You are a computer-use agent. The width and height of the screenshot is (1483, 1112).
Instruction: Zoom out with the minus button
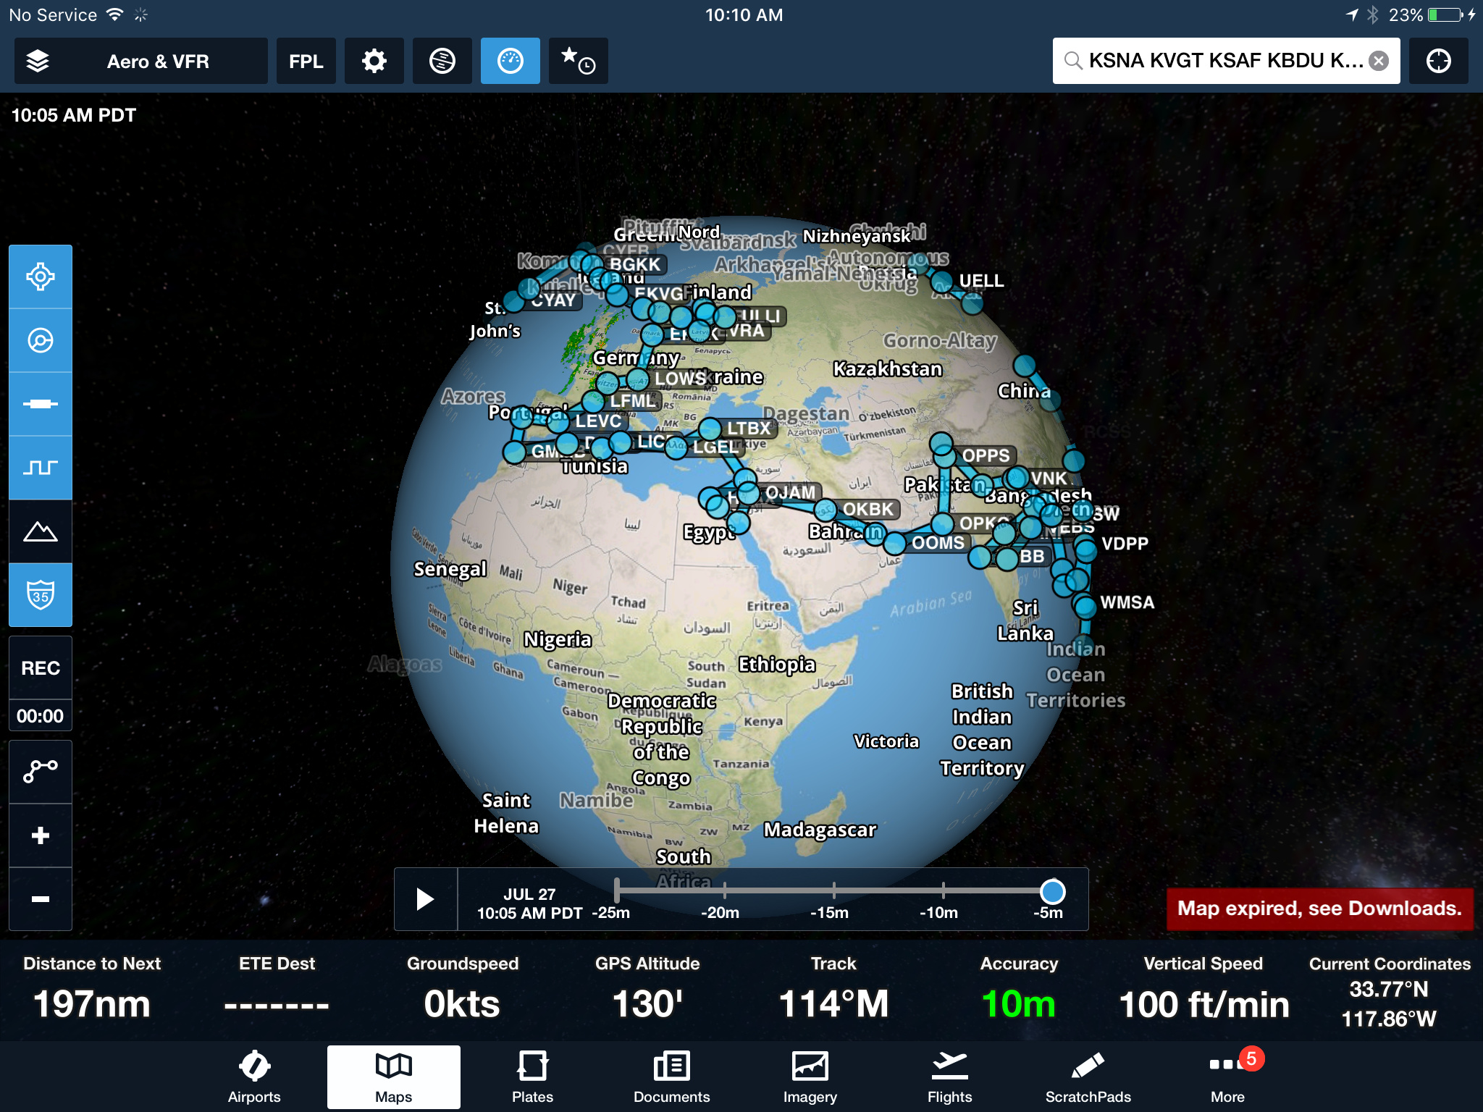[41, 899]
